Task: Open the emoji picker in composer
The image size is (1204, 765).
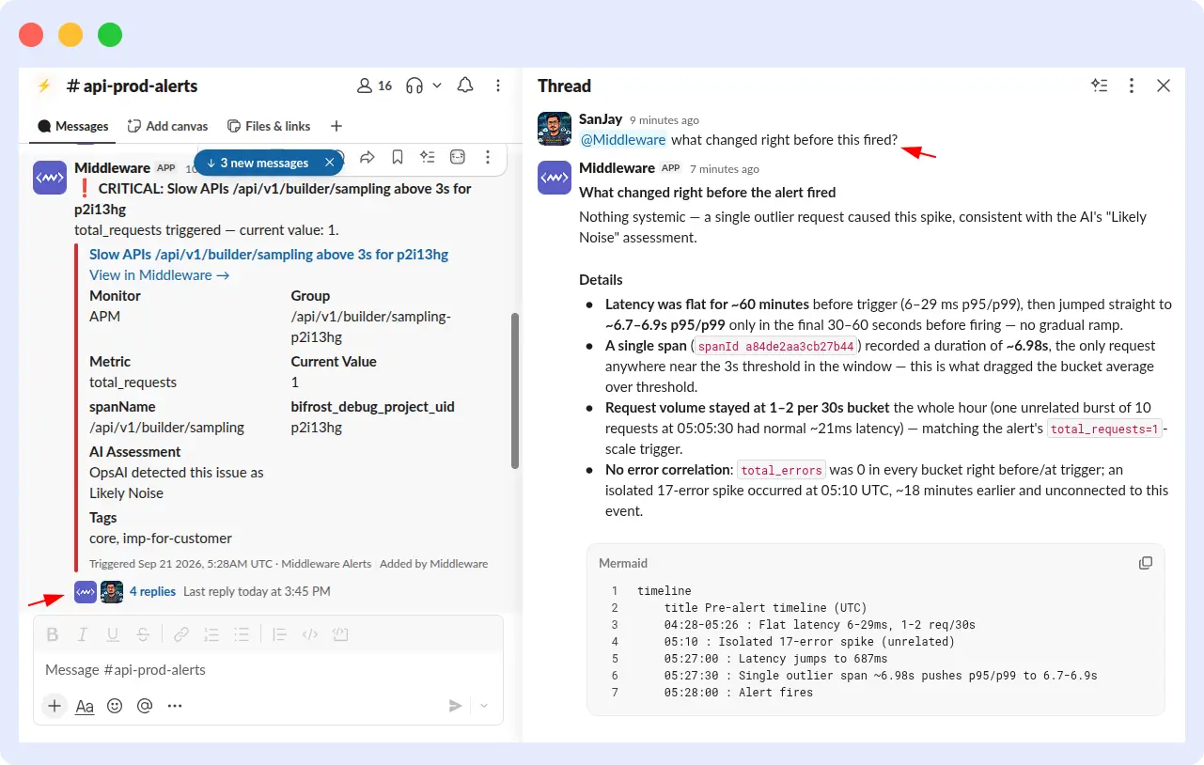Action: [115, 706]
